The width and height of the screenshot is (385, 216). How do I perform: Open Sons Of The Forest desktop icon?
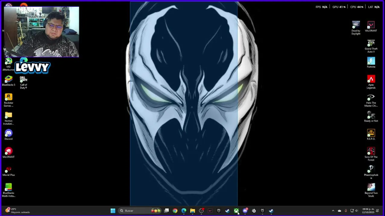pyautogui.click(x=371, y=154)
